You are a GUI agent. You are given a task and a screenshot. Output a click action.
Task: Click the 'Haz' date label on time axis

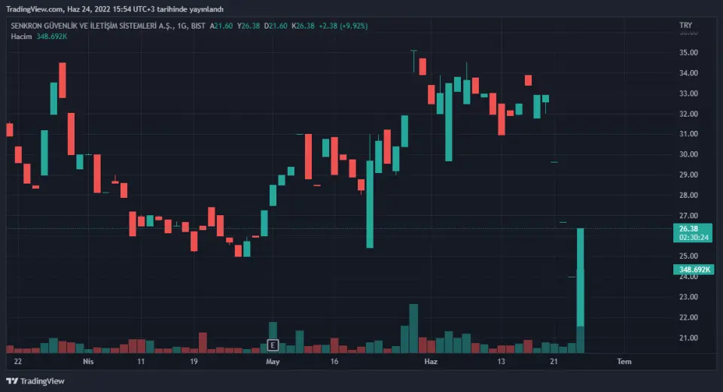tap(431, 361)
